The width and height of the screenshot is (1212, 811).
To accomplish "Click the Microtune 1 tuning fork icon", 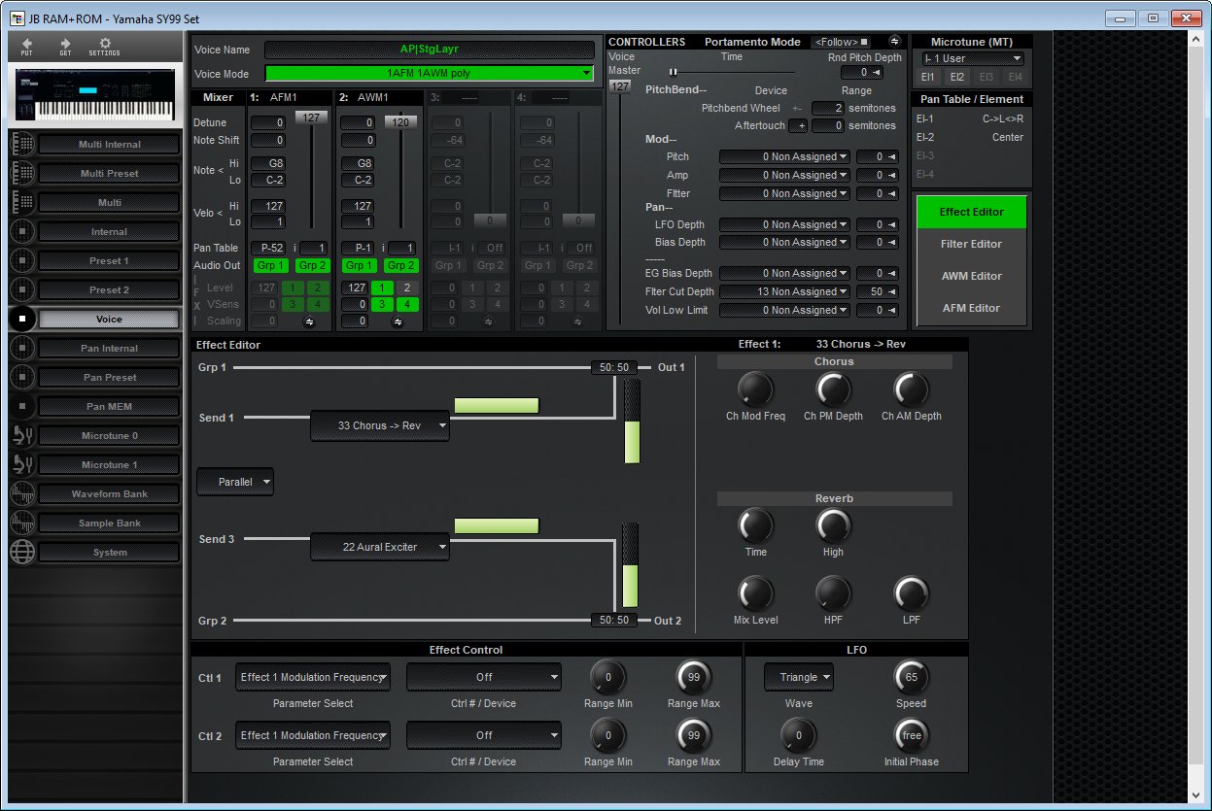I will pos(21,465).
